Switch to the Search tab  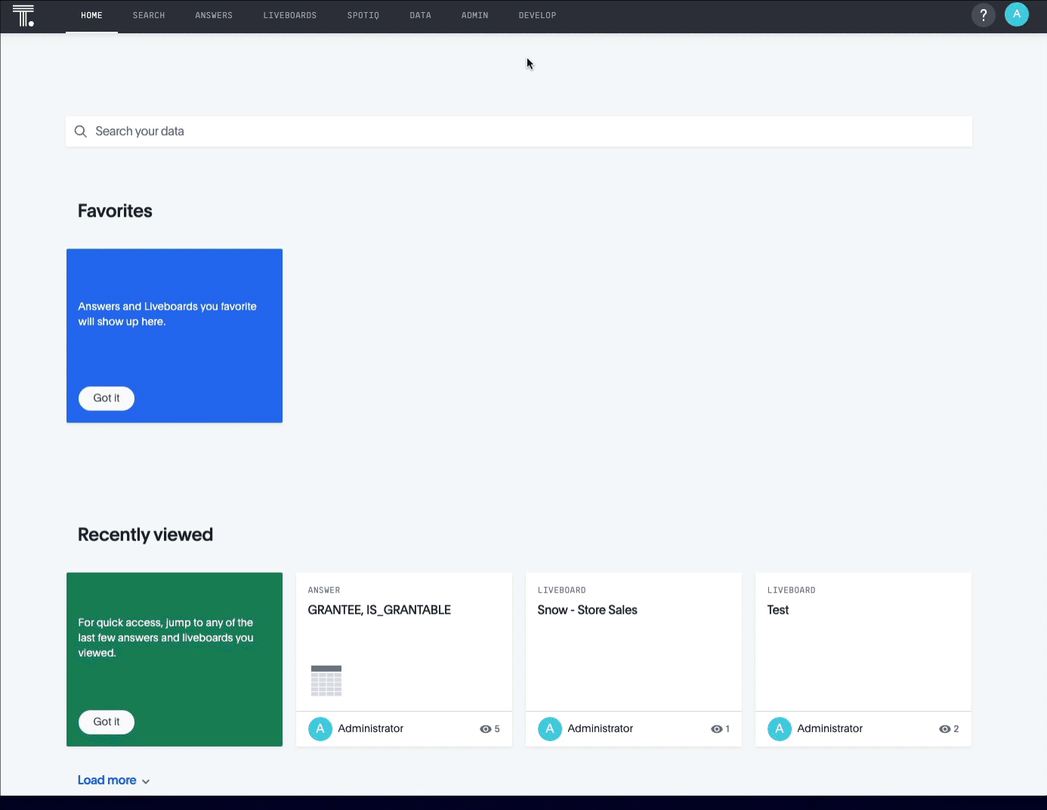tap(149, 15)
